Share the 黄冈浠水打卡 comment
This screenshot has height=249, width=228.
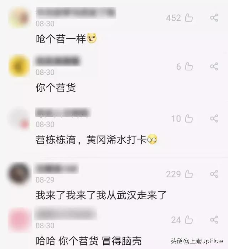214,119
